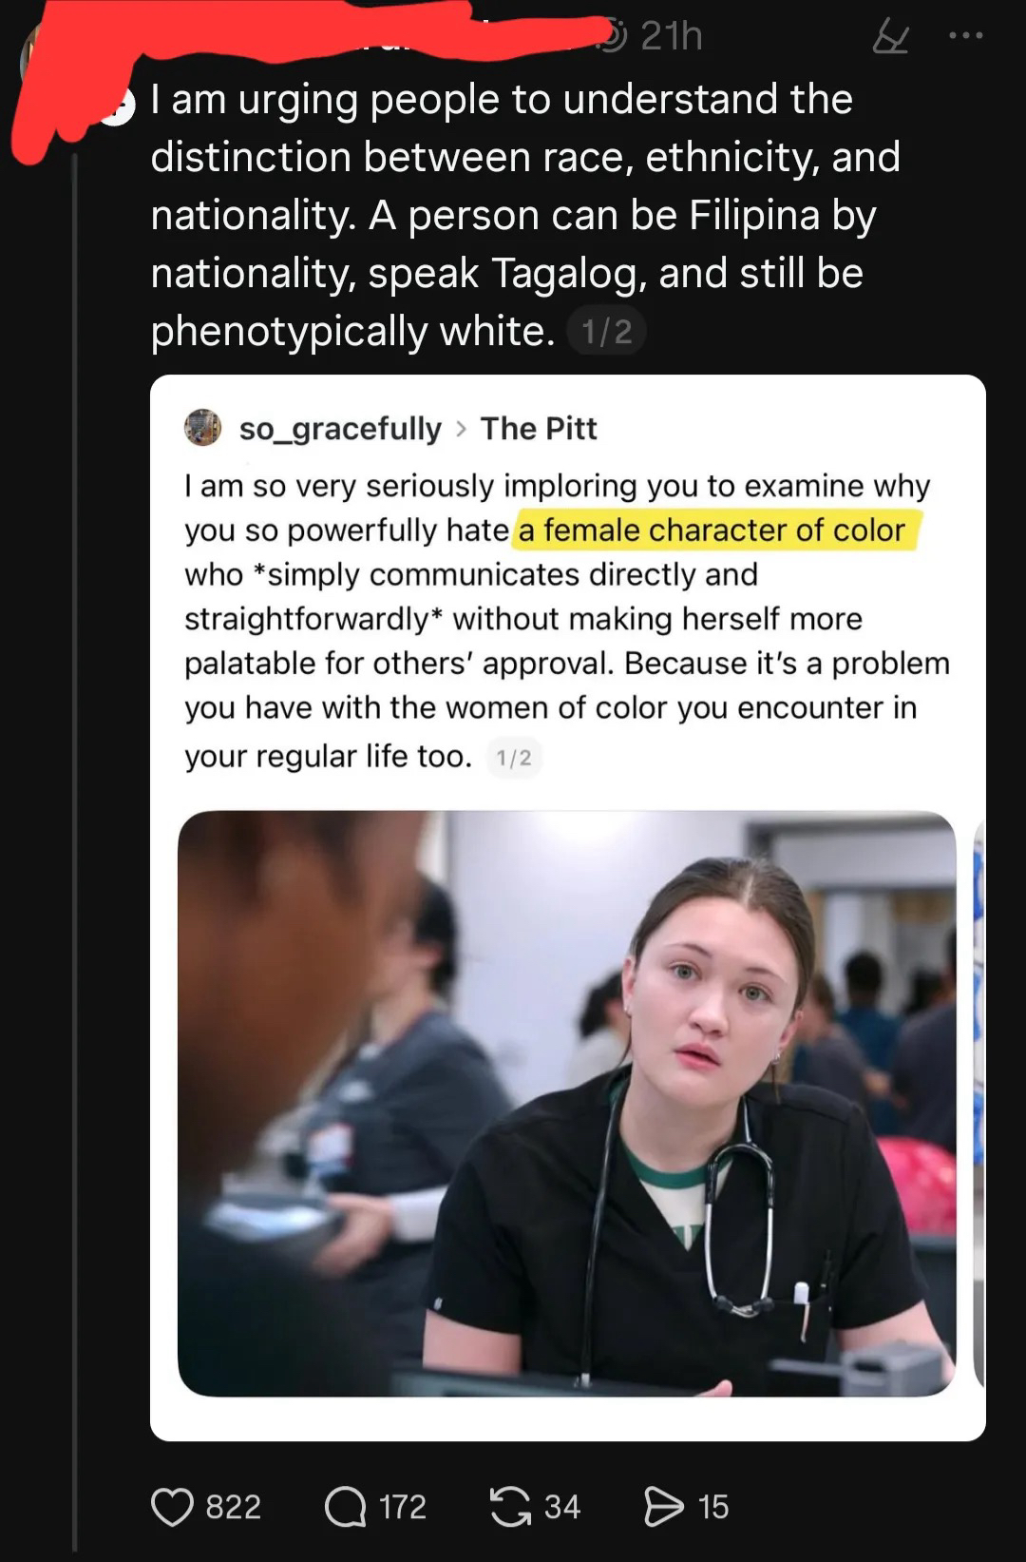Viewport: 1026px width, 1562px height.
Task: Tap the second image peeking at right edge
Action: 978,1103
